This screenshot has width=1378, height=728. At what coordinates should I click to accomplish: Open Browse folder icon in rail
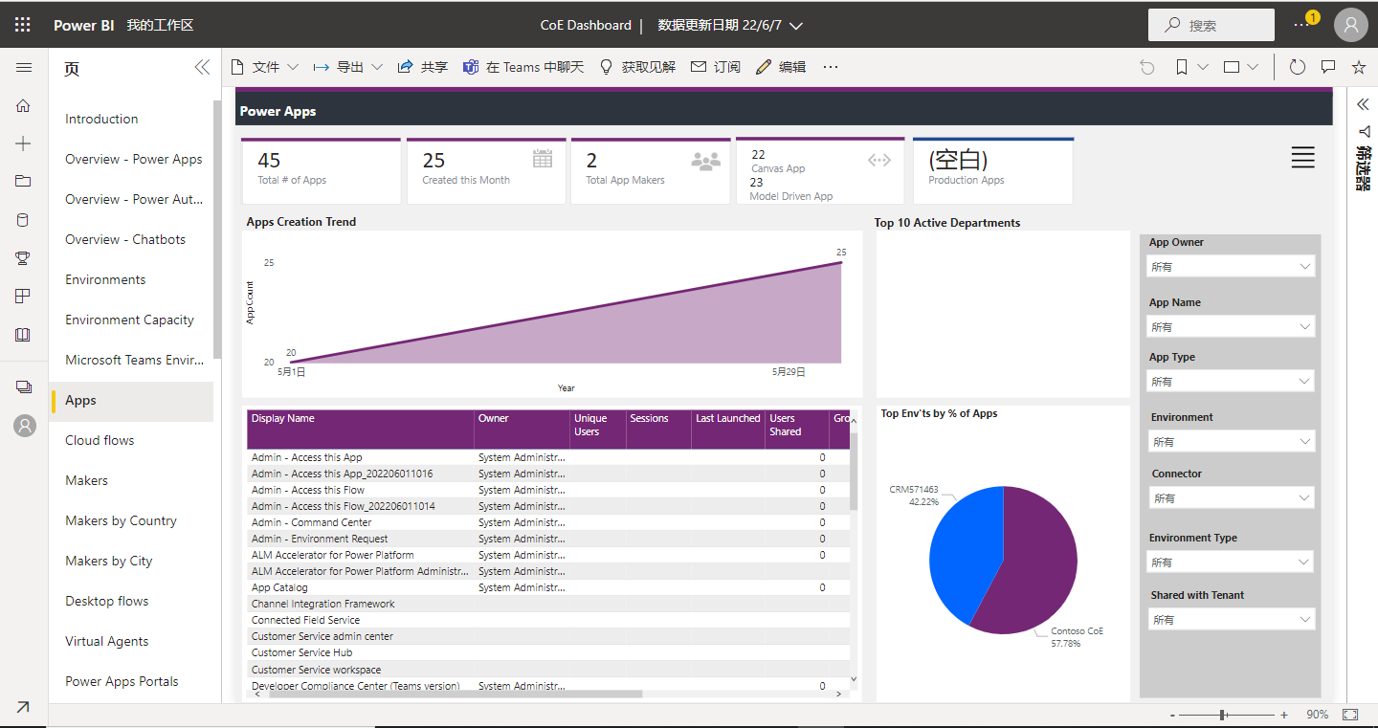[24, 181]
